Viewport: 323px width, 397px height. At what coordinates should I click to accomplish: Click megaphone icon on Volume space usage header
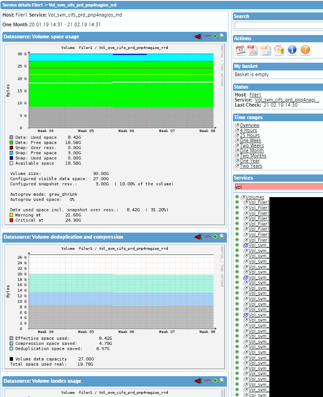(x=198, y=36)
